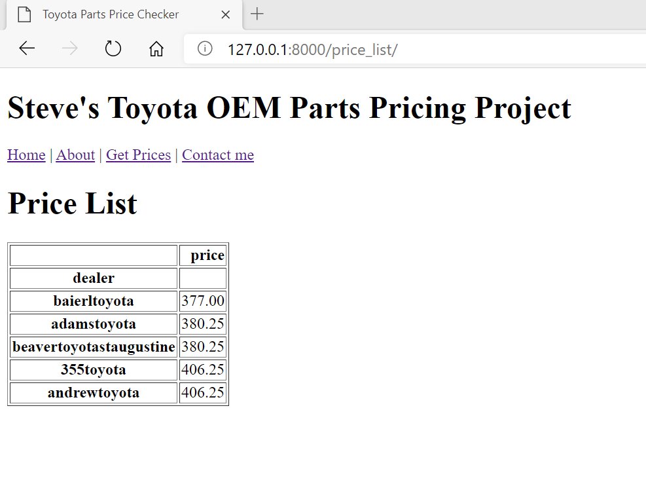This screenshot has width=646, height=480.
Task: Click the 377.00 price cell
Action: click(x=203, y=301)
